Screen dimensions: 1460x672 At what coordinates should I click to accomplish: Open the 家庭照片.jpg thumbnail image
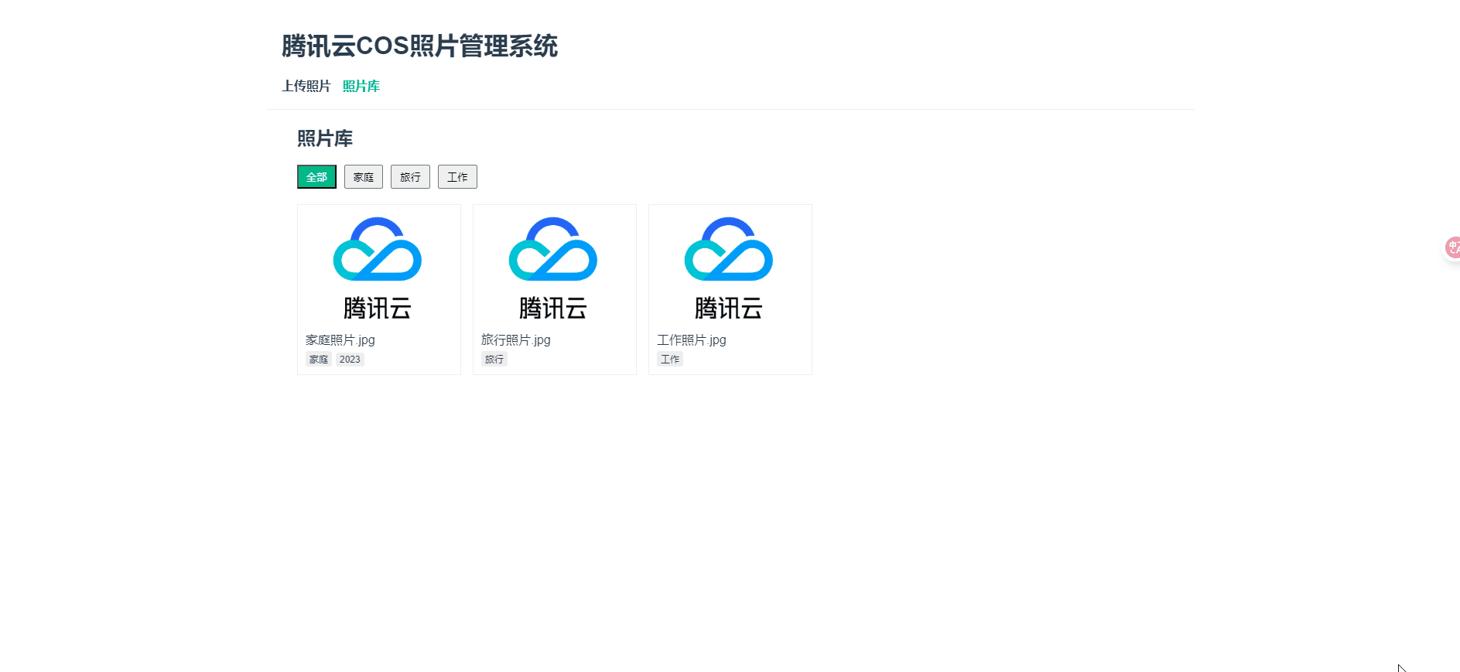(x=378, y=268)
